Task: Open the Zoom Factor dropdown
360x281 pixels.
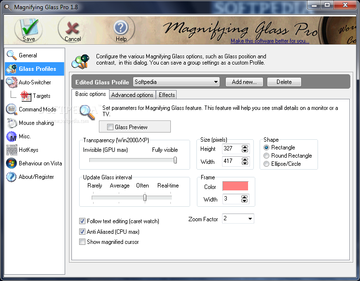Action: (250, 219)
